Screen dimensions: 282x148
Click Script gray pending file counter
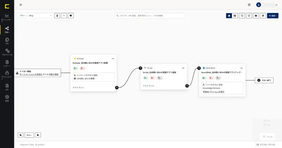point(159,78)
